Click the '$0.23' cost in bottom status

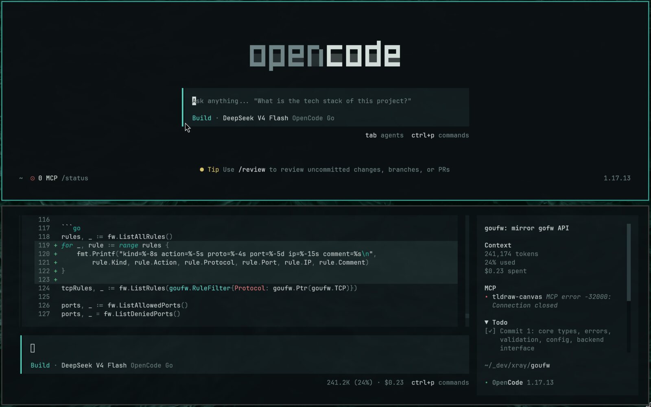pyautogui.click(x=394, y=382)
